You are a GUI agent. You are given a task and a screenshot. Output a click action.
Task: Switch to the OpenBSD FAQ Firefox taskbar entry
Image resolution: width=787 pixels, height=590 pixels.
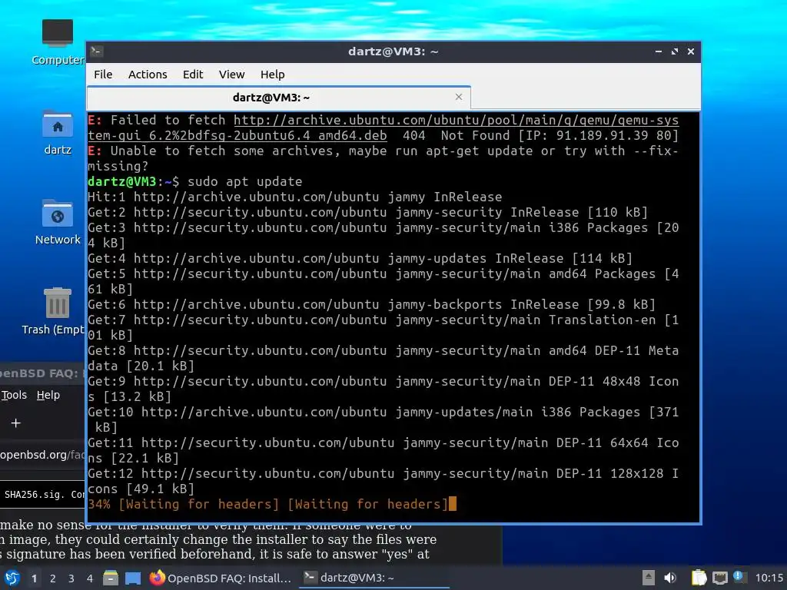[221, 578]
